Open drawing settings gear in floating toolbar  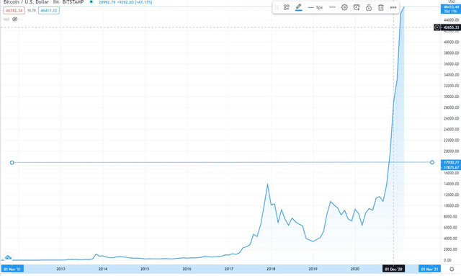coord(344,7)
